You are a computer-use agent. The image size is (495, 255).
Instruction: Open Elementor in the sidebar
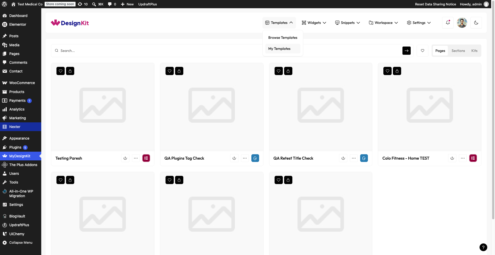tap(21, 24)
